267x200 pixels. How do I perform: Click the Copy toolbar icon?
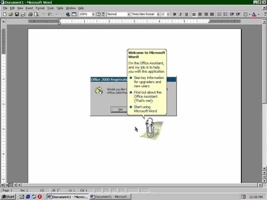44,14
